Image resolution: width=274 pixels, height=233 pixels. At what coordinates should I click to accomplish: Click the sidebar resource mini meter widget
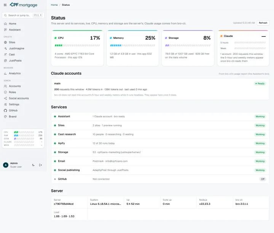23,139
